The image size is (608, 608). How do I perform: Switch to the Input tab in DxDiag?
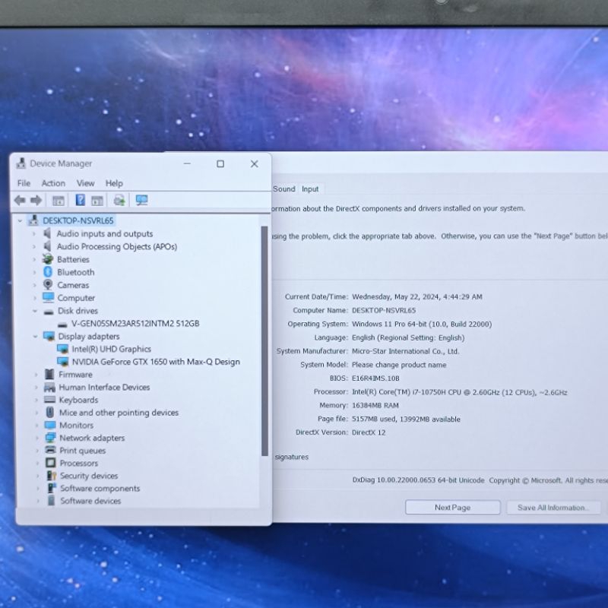pyautogui.click(x=310, y=189)
